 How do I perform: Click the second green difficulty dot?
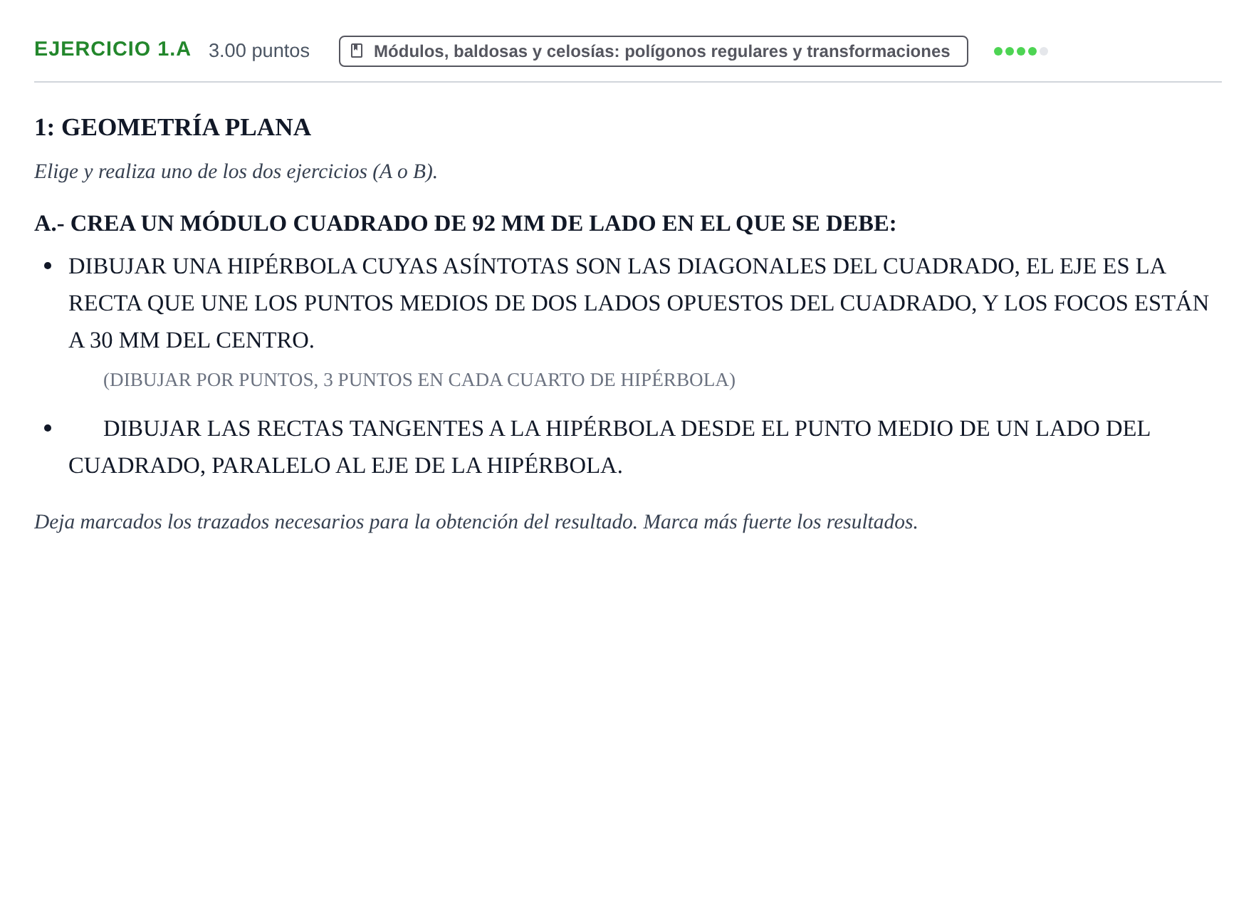pos(1010,51)
